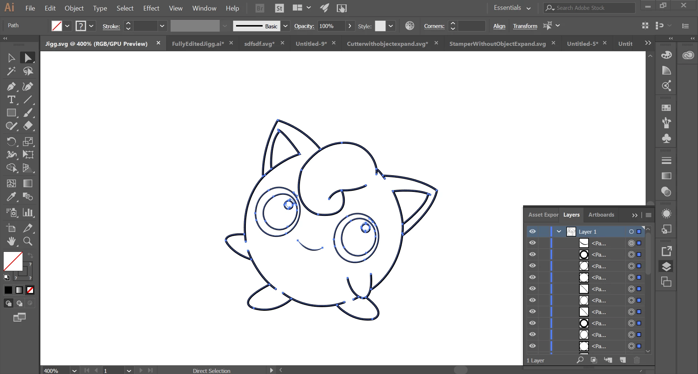Toggle visibility of first path sublayer
Image resolution: width=698 pixels, height=374 pixels.
[533, 243]
